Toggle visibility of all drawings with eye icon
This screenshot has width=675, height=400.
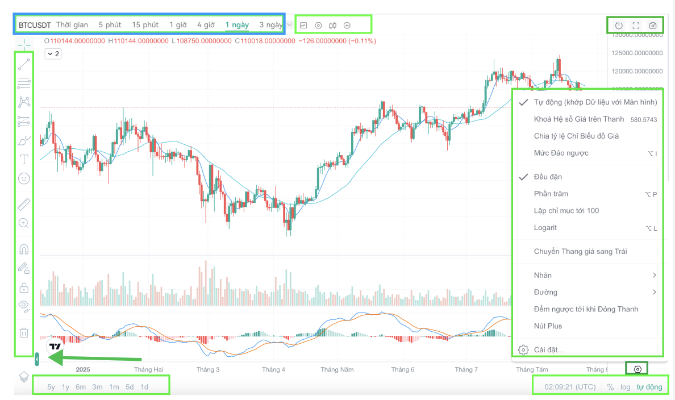tap(24, 305)
